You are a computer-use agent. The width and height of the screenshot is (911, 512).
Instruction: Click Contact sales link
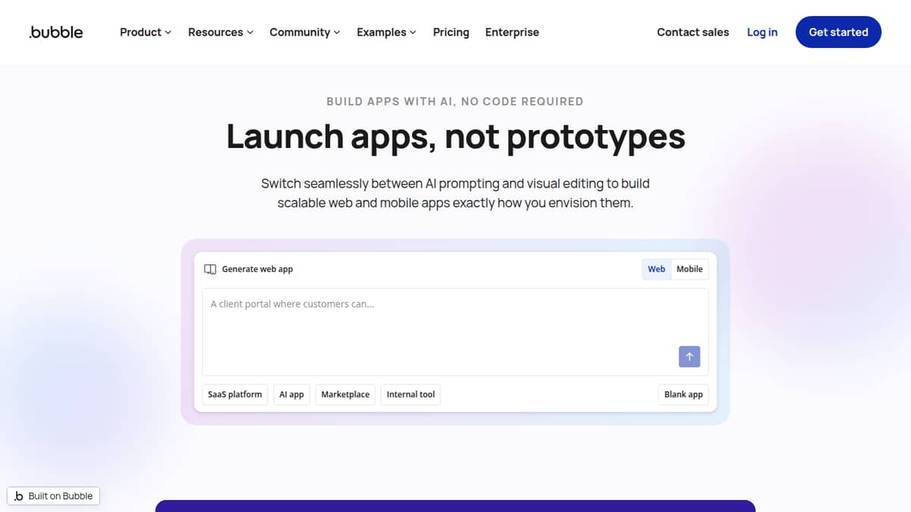(x=693, y=32)
